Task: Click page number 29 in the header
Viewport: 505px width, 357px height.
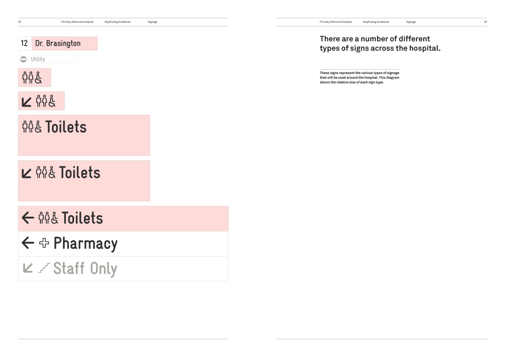Action: point(485,22)
